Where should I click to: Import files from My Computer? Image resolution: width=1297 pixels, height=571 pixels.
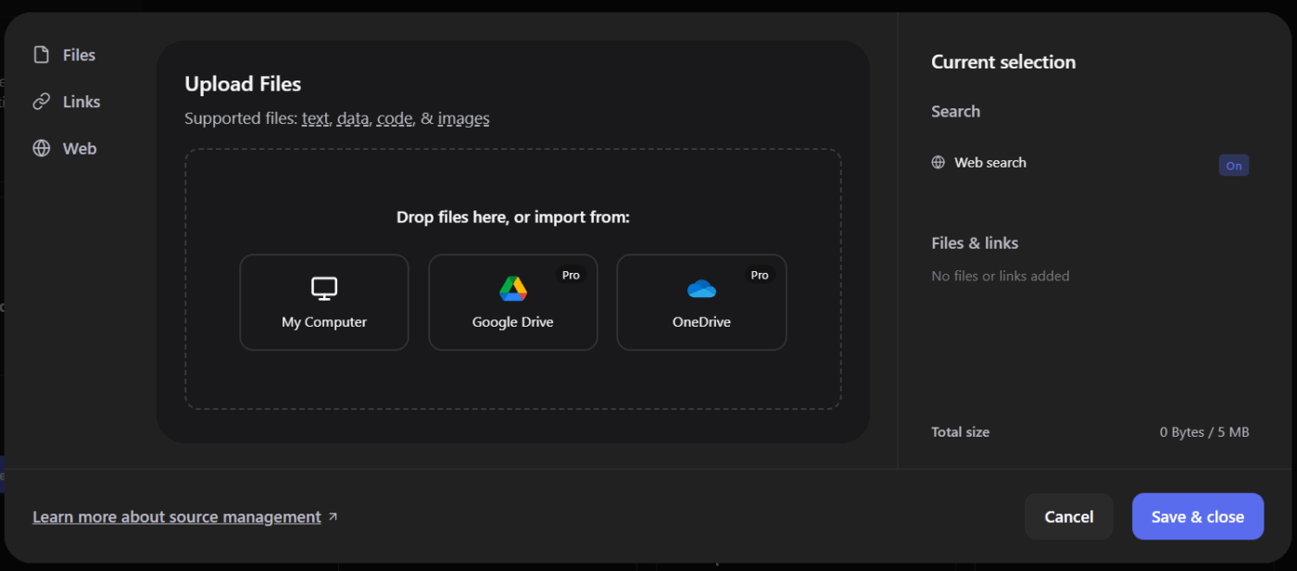tap(323, 303)
